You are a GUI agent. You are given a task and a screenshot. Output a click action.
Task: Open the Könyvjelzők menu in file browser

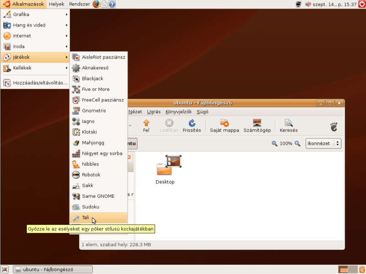(178, 111)
